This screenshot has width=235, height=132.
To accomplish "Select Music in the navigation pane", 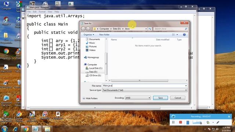I will pyautogui.click(x=92, y=43).
